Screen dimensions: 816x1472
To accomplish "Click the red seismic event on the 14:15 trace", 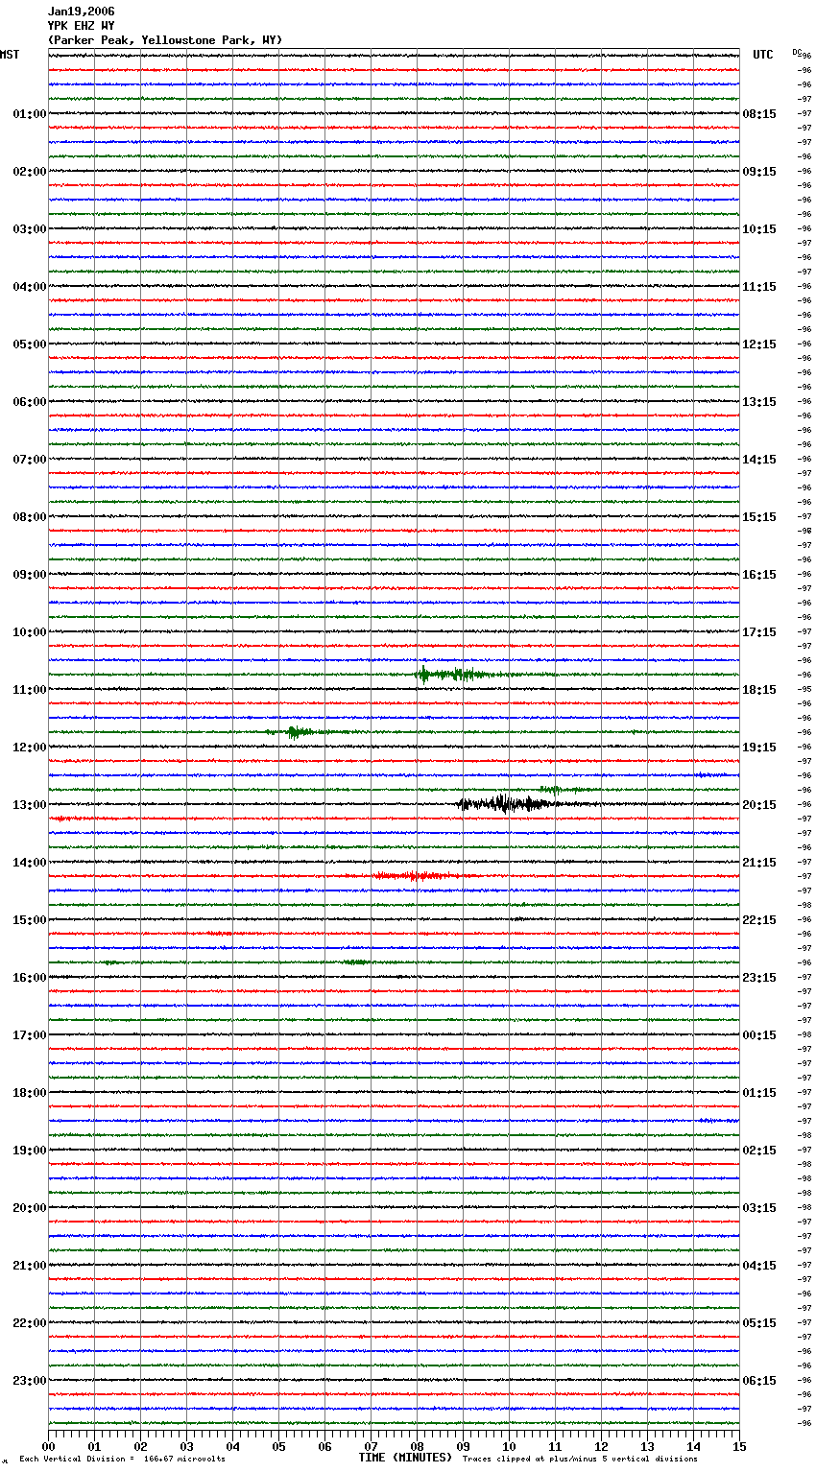I will point(413,875).
